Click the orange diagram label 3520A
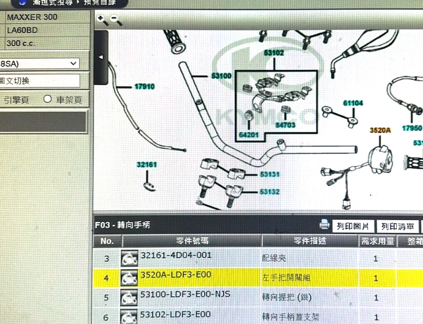The height and width of the screenshot is (324, 423). click(380, 131)
